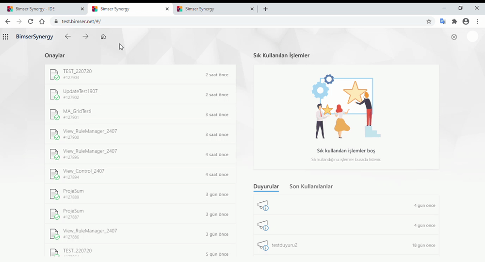Reload the page in browser
485x262 pixels.
pyautogui.click(x=31, y=21)
